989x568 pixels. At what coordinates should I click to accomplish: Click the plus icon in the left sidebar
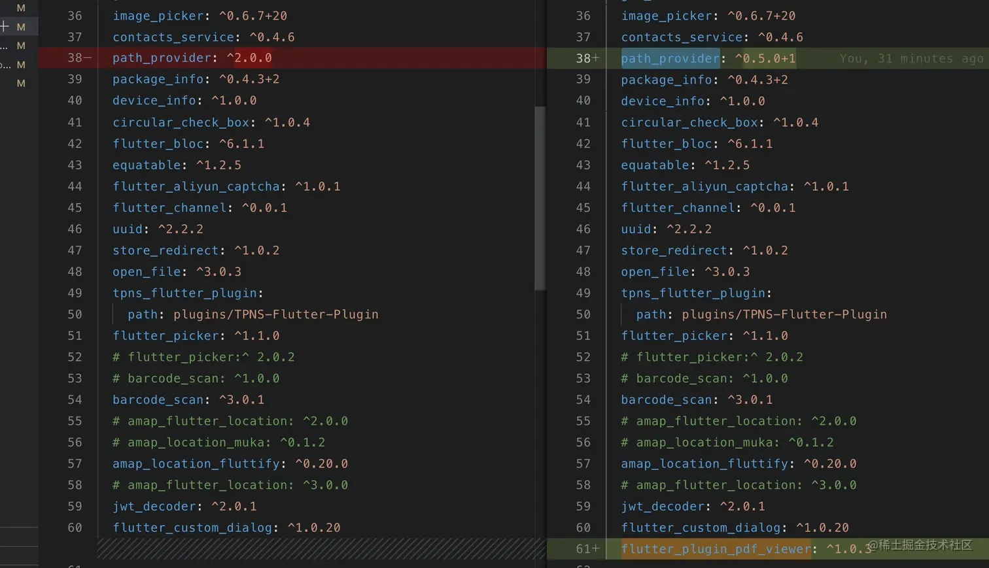point(5,27)
